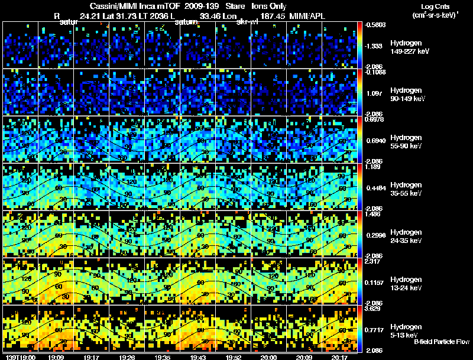
Task: Click the '-0.5803' colorbar maximum value
Action: tap(375, 25)
